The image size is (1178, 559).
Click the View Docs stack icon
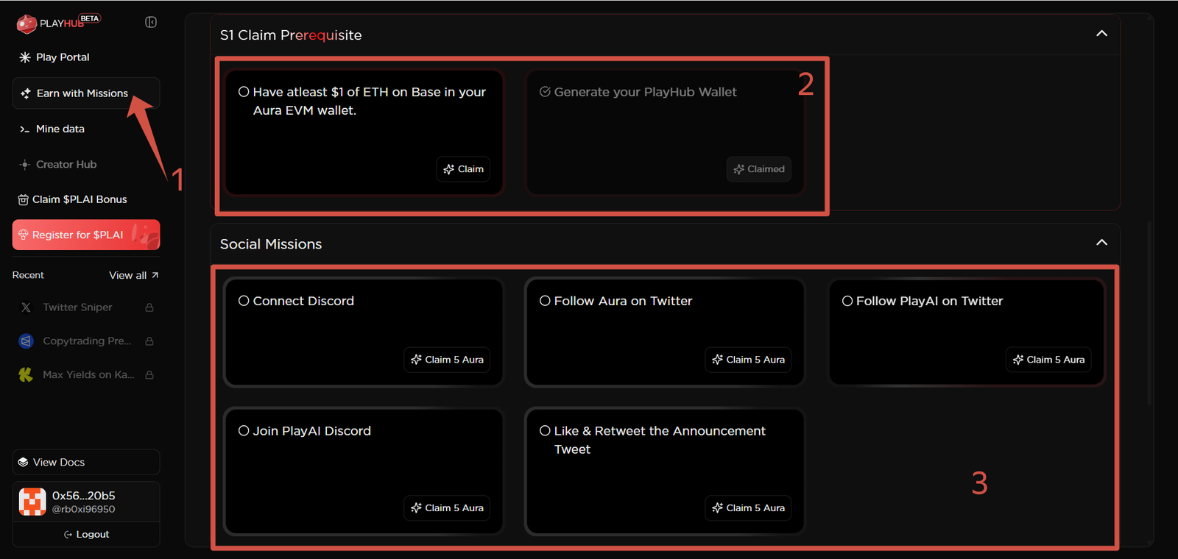23,463
